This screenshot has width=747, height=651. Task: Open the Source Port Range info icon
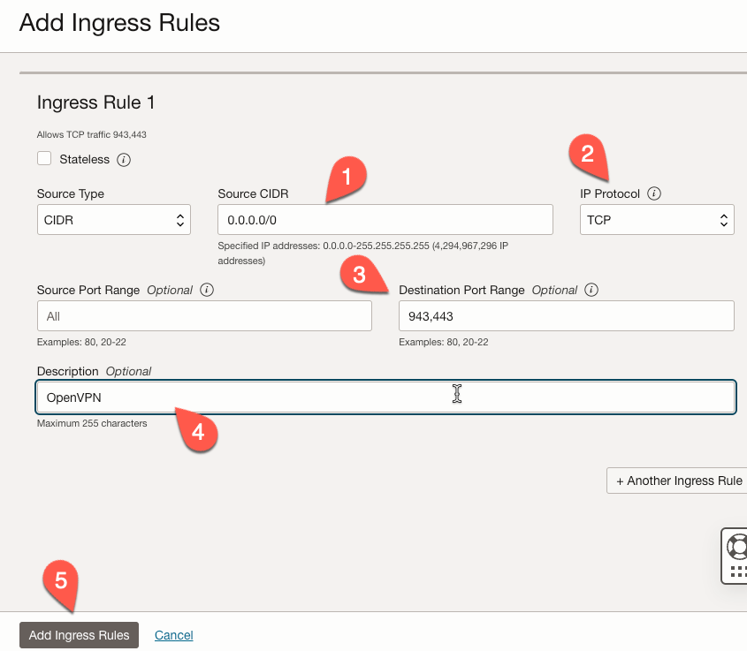click(x=207, y=290)
